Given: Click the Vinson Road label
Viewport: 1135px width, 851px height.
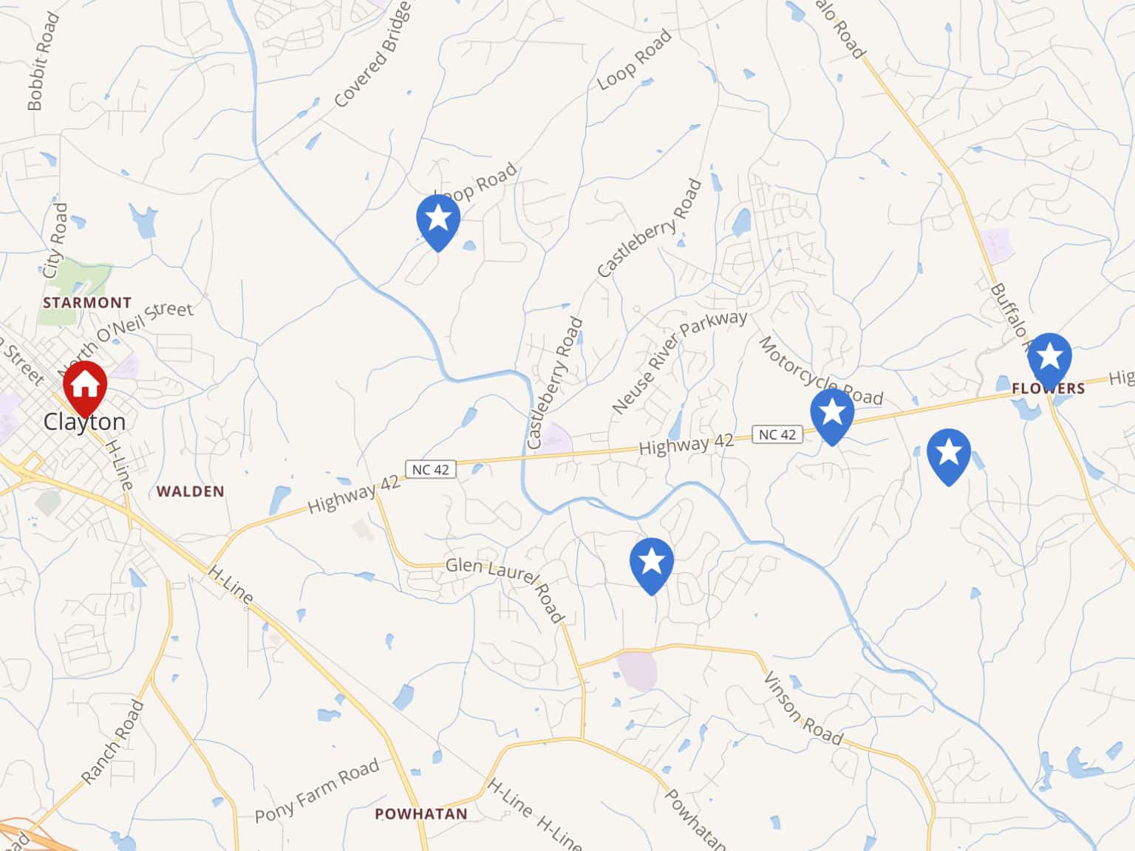Looking at the screenshot, I should (802, 708).
